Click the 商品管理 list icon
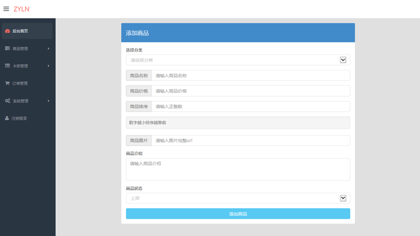Screen dimensions: 420x236 [7, 49]
